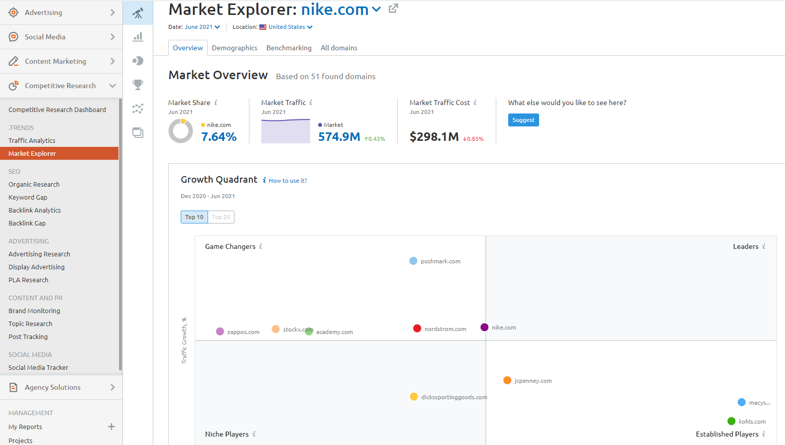The height and width of the screenshot is (445, 785).
Task: Open the United States location dropdown
Action: (x=291, y=27)
